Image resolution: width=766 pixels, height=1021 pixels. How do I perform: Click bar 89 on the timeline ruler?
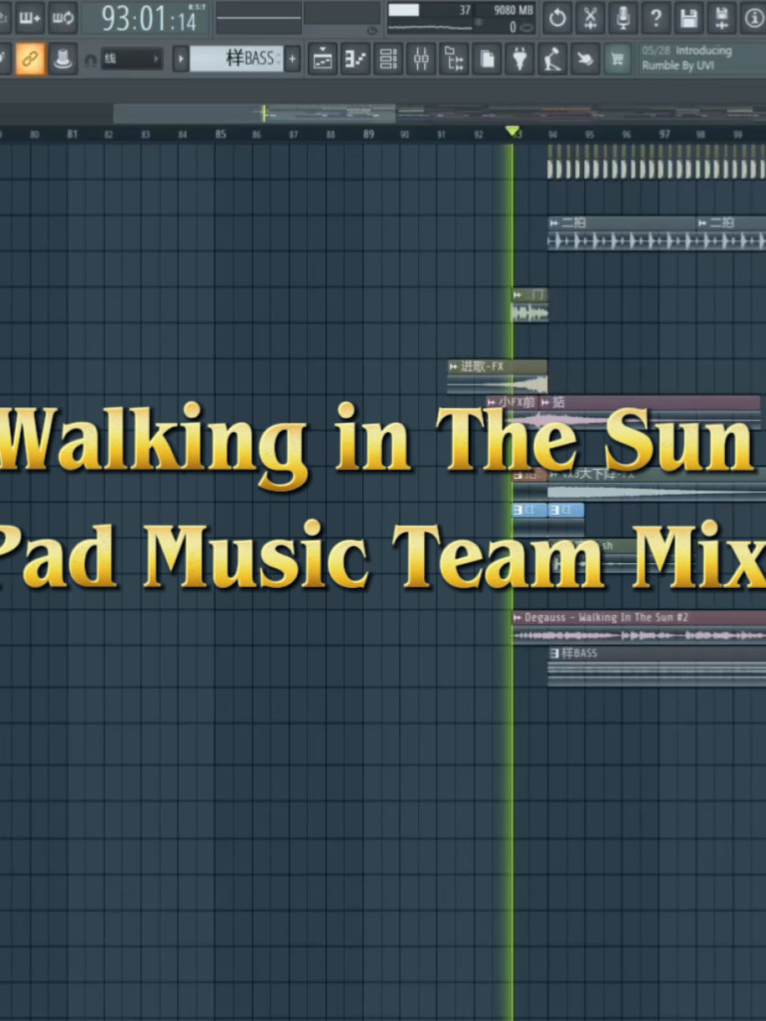coord(368,133)
